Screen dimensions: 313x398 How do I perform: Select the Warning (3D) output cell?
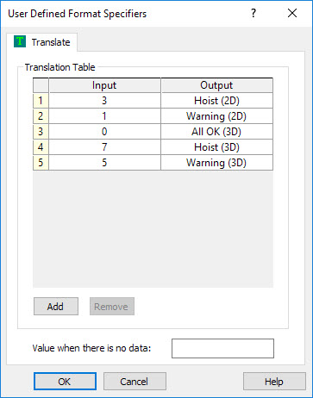pos(216,163)
